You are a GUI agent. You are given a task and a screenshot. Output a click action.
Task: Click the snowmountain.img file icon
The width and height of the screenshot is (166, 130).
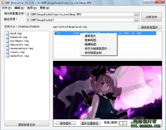click(7, 48)
